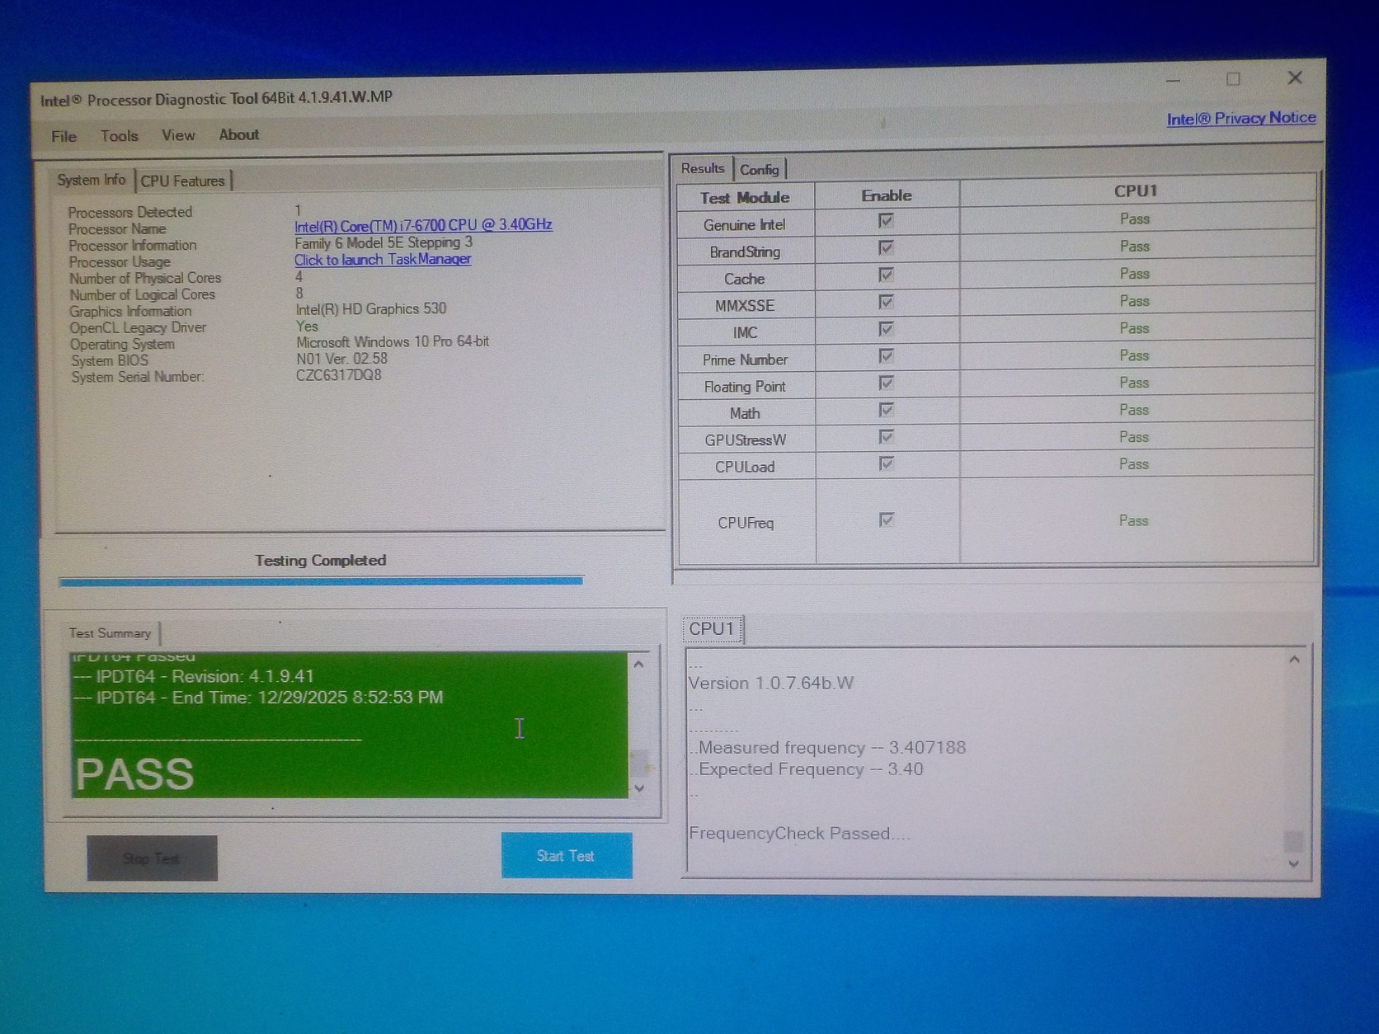Click the Genuine Intel Pass result cell

click(x=1136, y=219)
